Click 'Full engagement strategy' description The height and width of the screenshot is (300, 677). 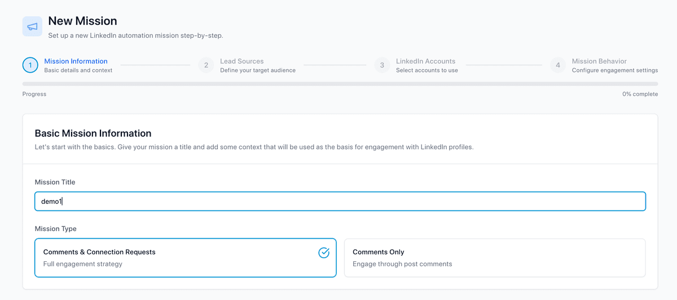point(83,263)
